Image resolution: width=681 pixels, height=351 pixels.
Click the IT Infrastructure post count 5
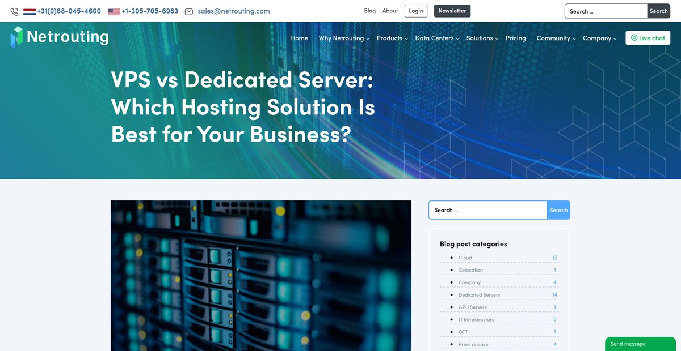point(555,320)
